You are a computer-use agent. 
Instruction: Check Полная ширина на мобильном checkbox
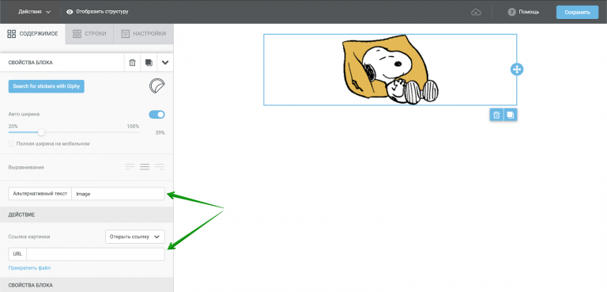pos(12,144)
